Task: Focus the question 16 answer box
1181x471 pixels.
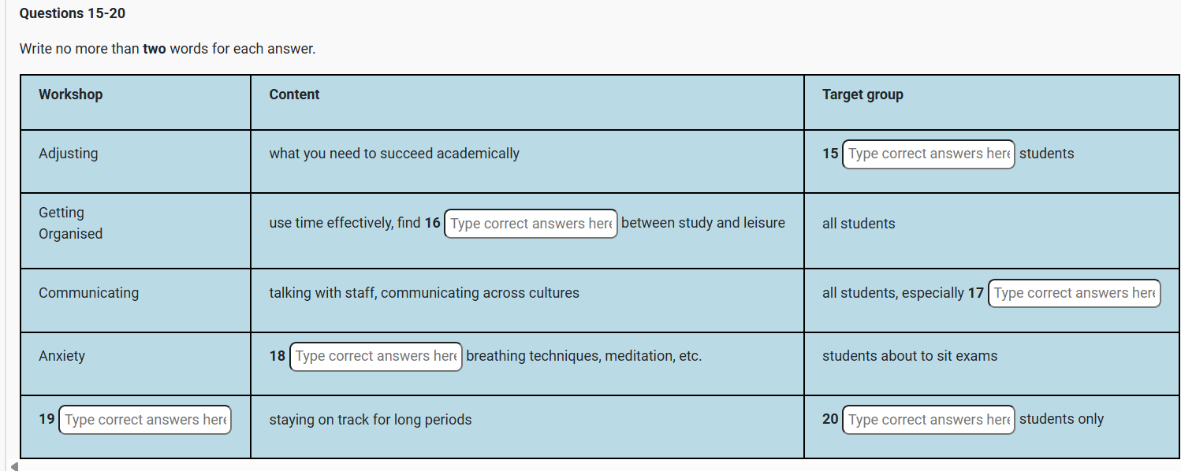Action: tap(531, 224)
